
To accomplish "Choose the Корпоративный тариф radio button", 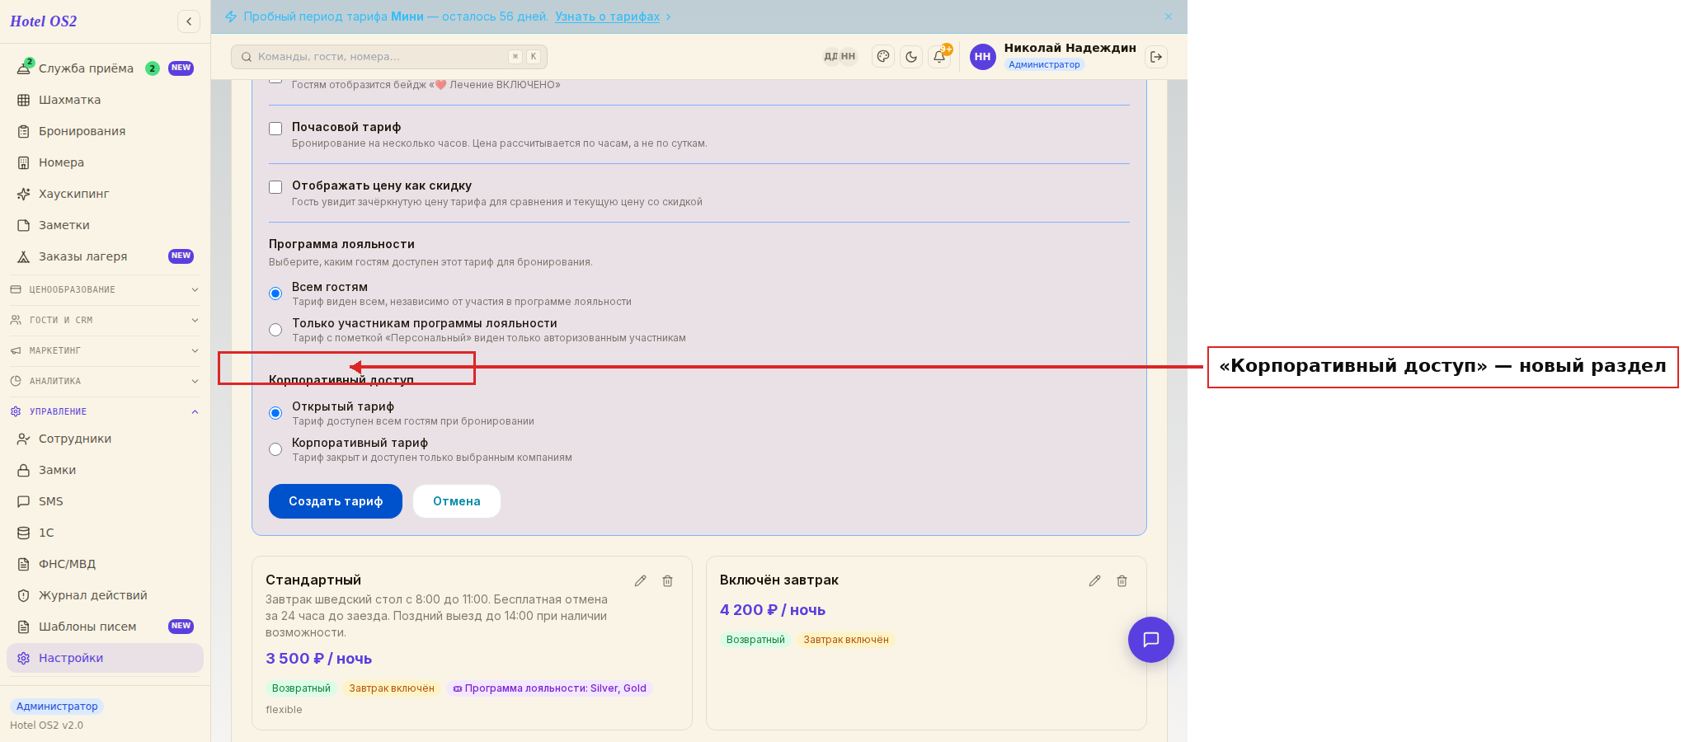I will click(275, 449).
